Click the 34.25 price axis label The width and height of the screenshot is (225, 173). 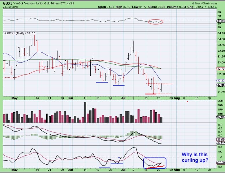(x=221, y=33)
